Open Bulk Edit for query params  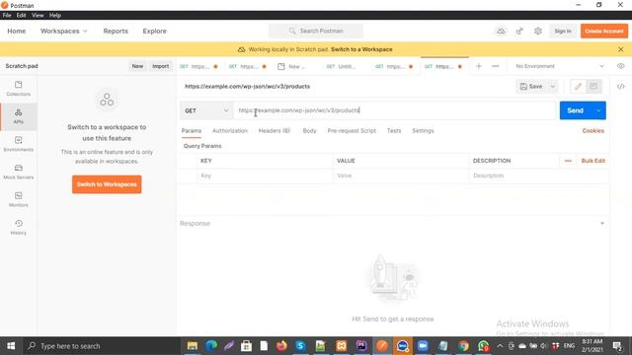pos(592,161)
